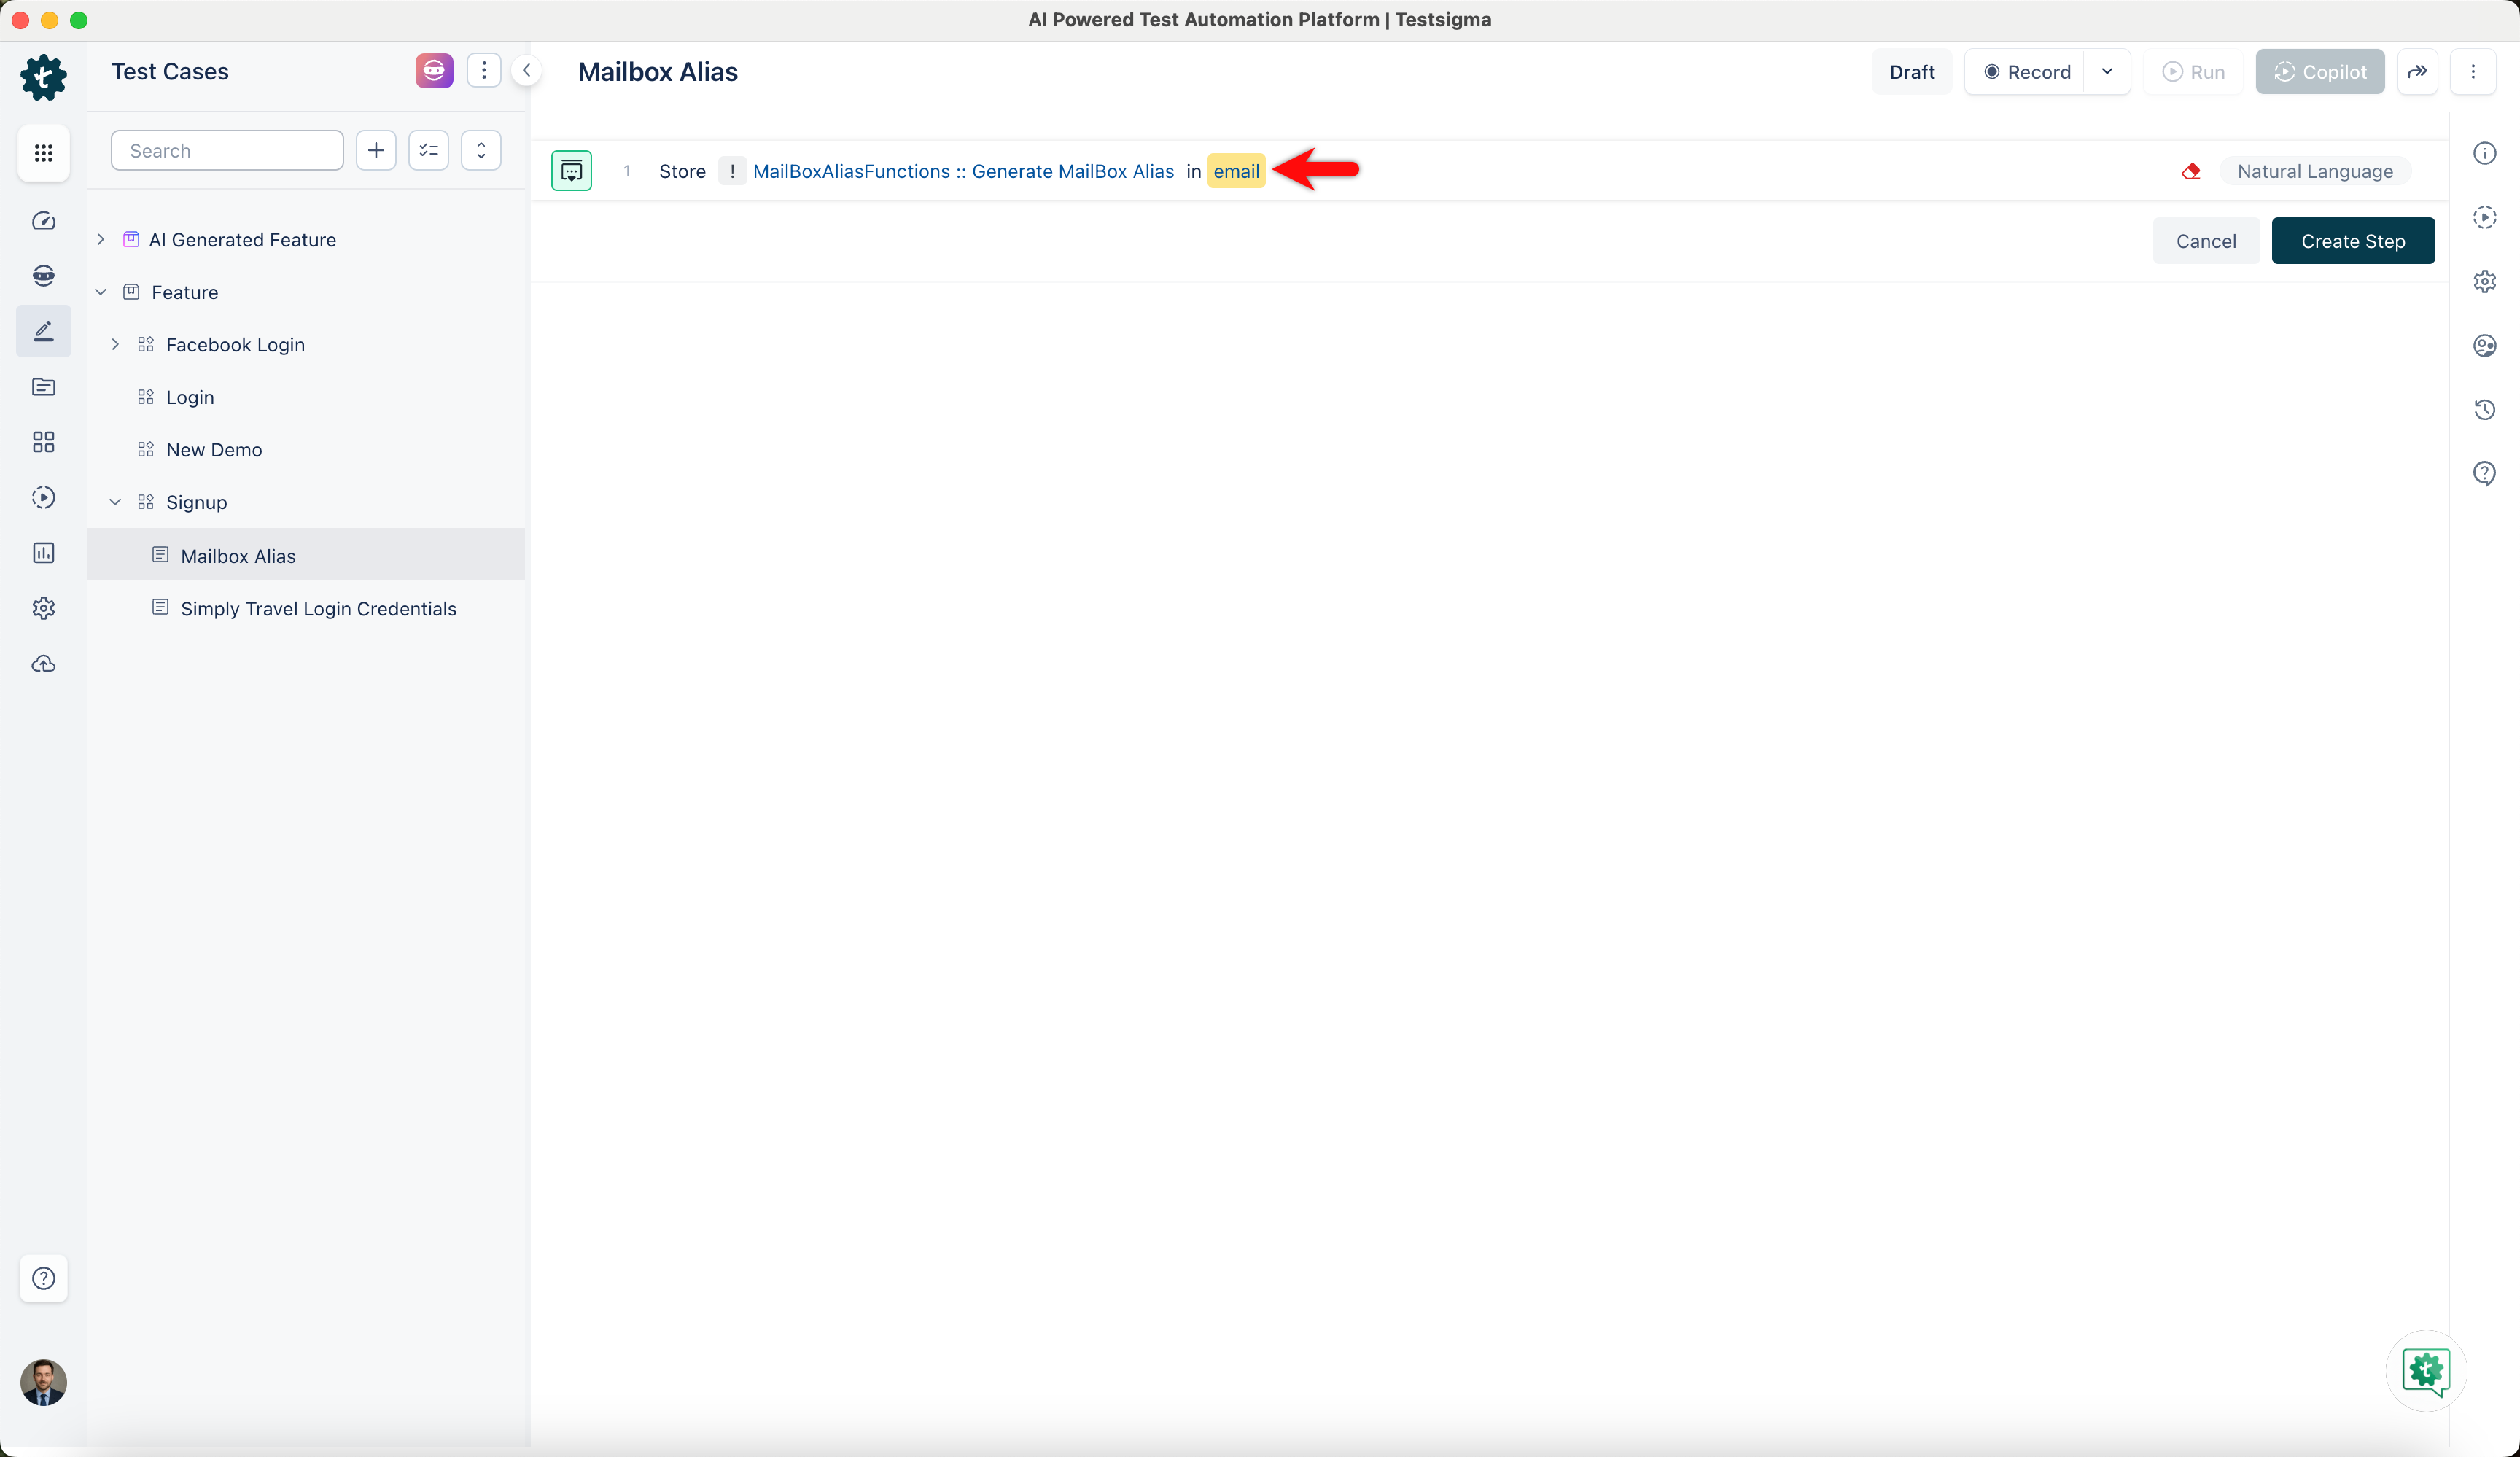Open the user profile avatar
The height and width of the screenshot is (1457, 2520).
[x=43, y=1382]
